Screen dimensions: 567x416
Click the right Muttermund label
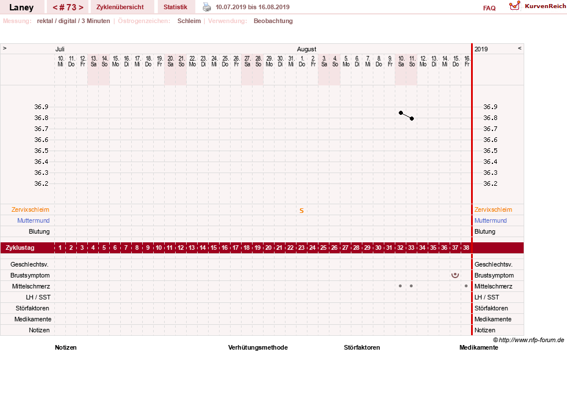point(491,220)
